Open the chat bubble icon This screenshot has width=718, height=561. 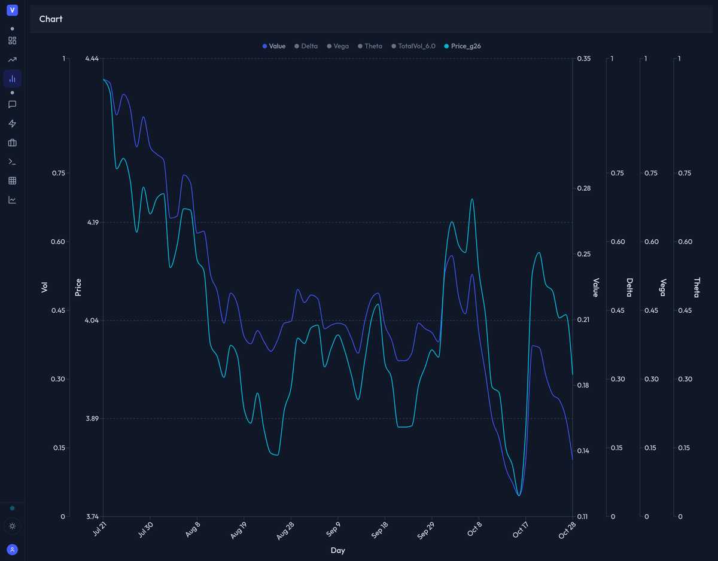tap(11, 105)
